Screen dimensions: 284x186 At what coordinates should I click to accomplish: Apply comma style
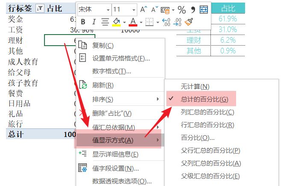click(x=193, y=9)
